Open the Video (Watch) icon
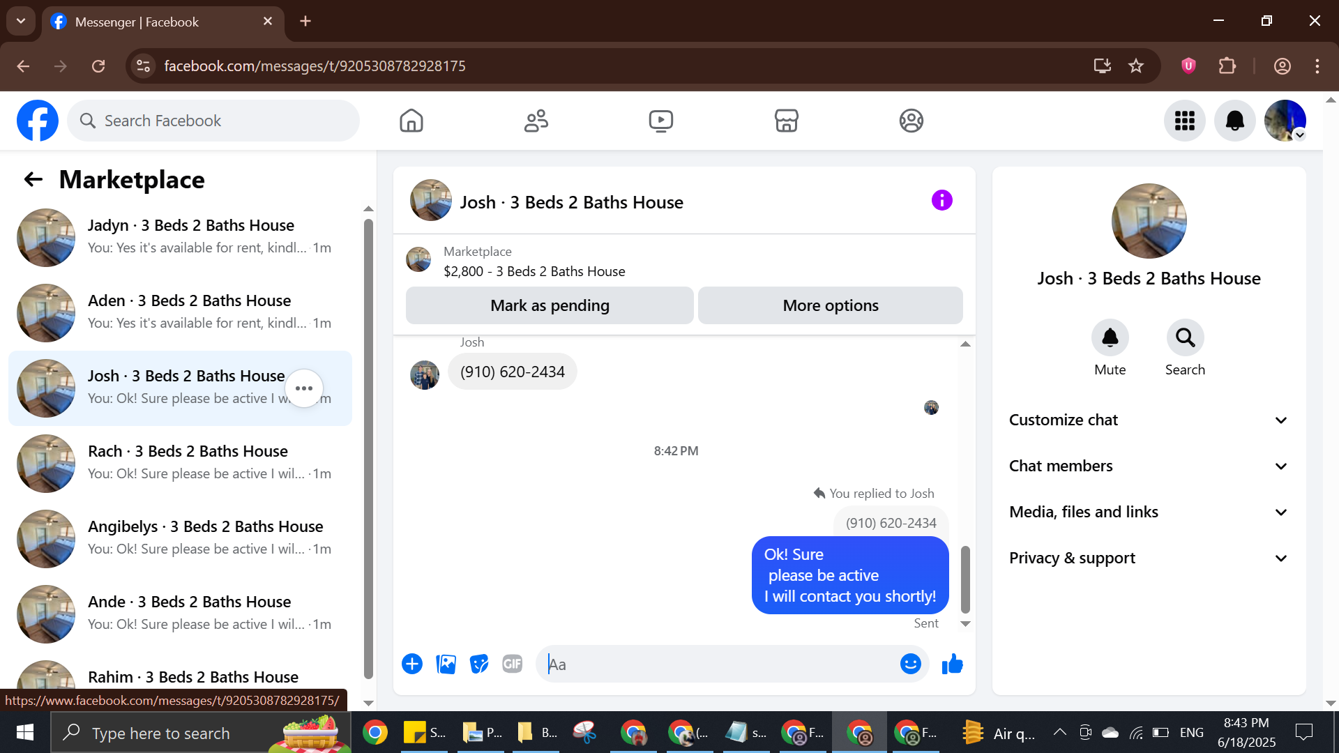This screenshot has height=753, width=1339. (x=661, y=121)
